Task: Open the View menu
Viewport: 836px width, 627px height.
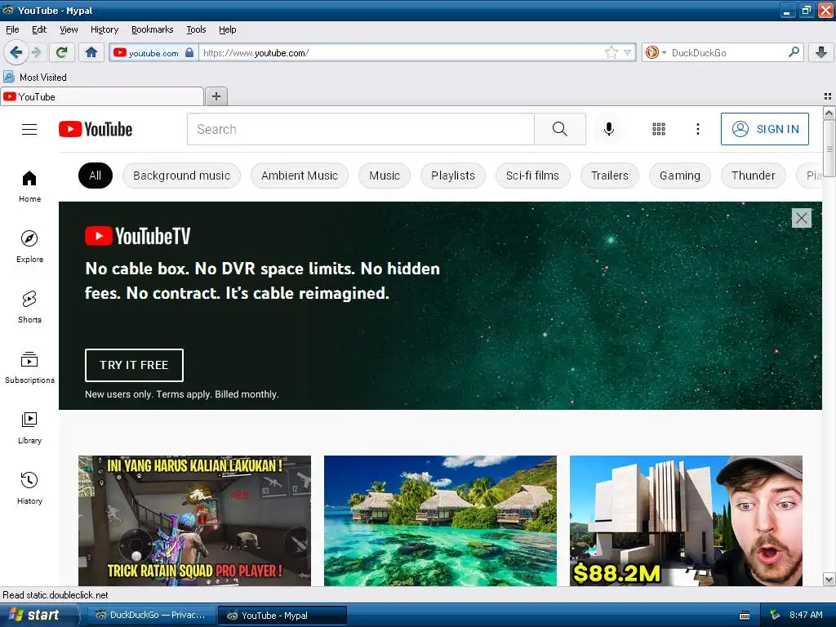Action: [x=69, y=29]
